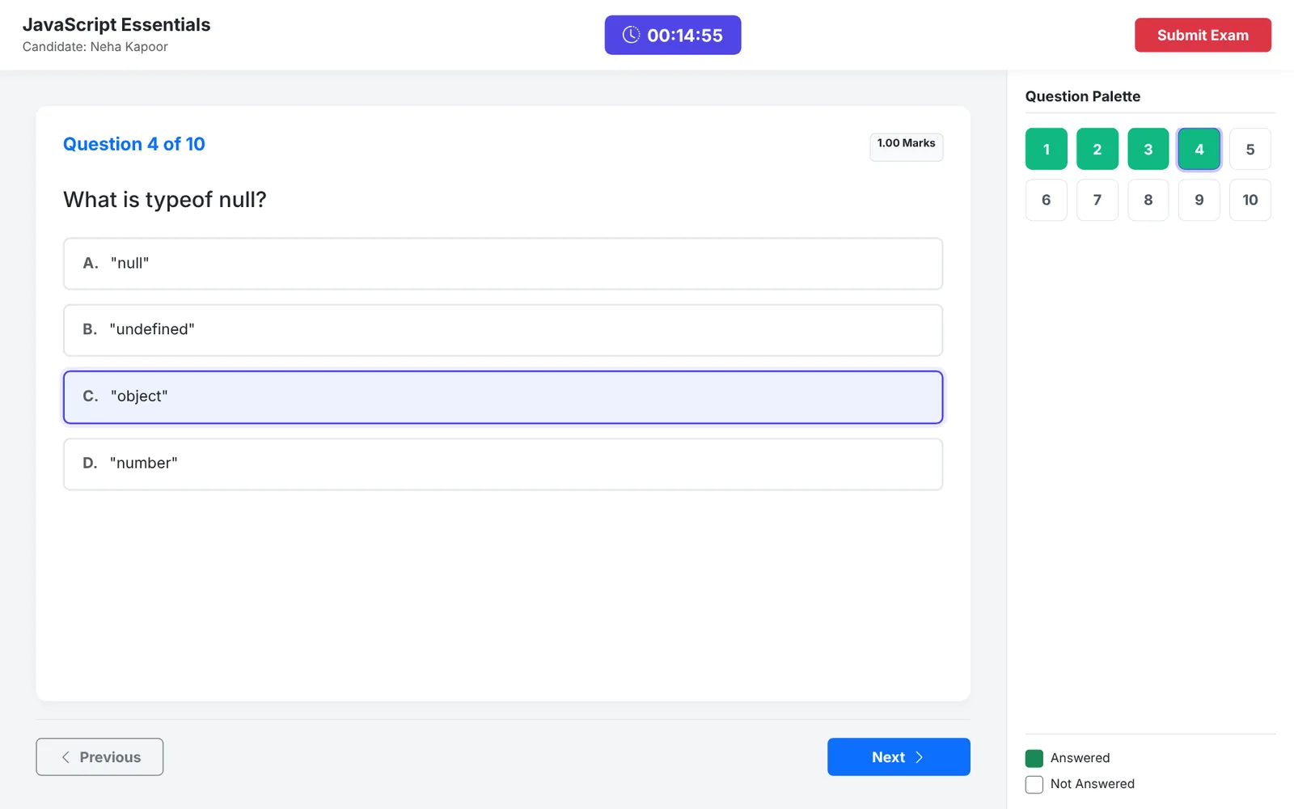Click the left chevron on Previous button

66,757
